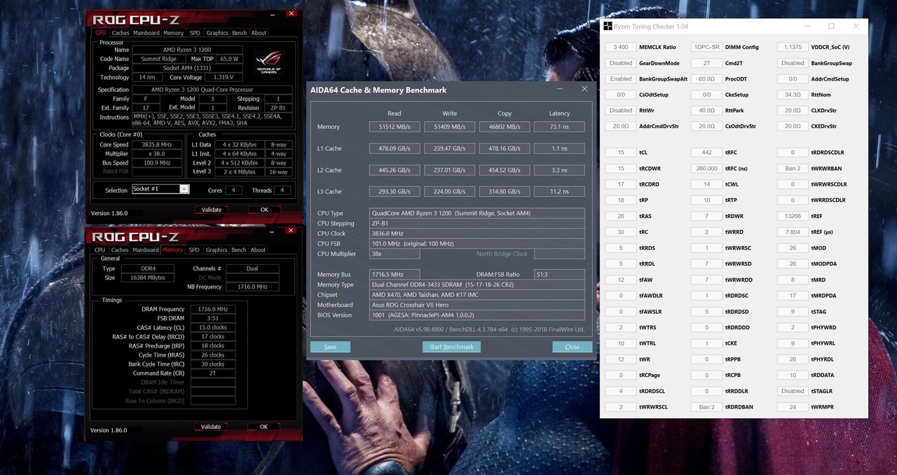
Task: Click the L1 Cache Read result 478.09 GB/s
Action: [x=395, y=149]
